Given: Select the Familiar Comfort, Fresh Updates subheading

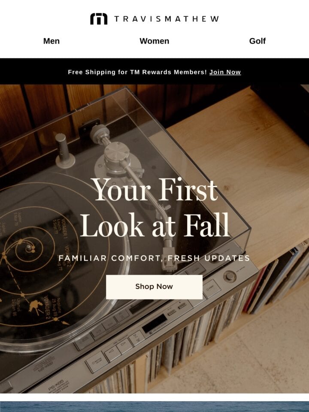Looking at the screenshot, I should [x=154, y=258].
